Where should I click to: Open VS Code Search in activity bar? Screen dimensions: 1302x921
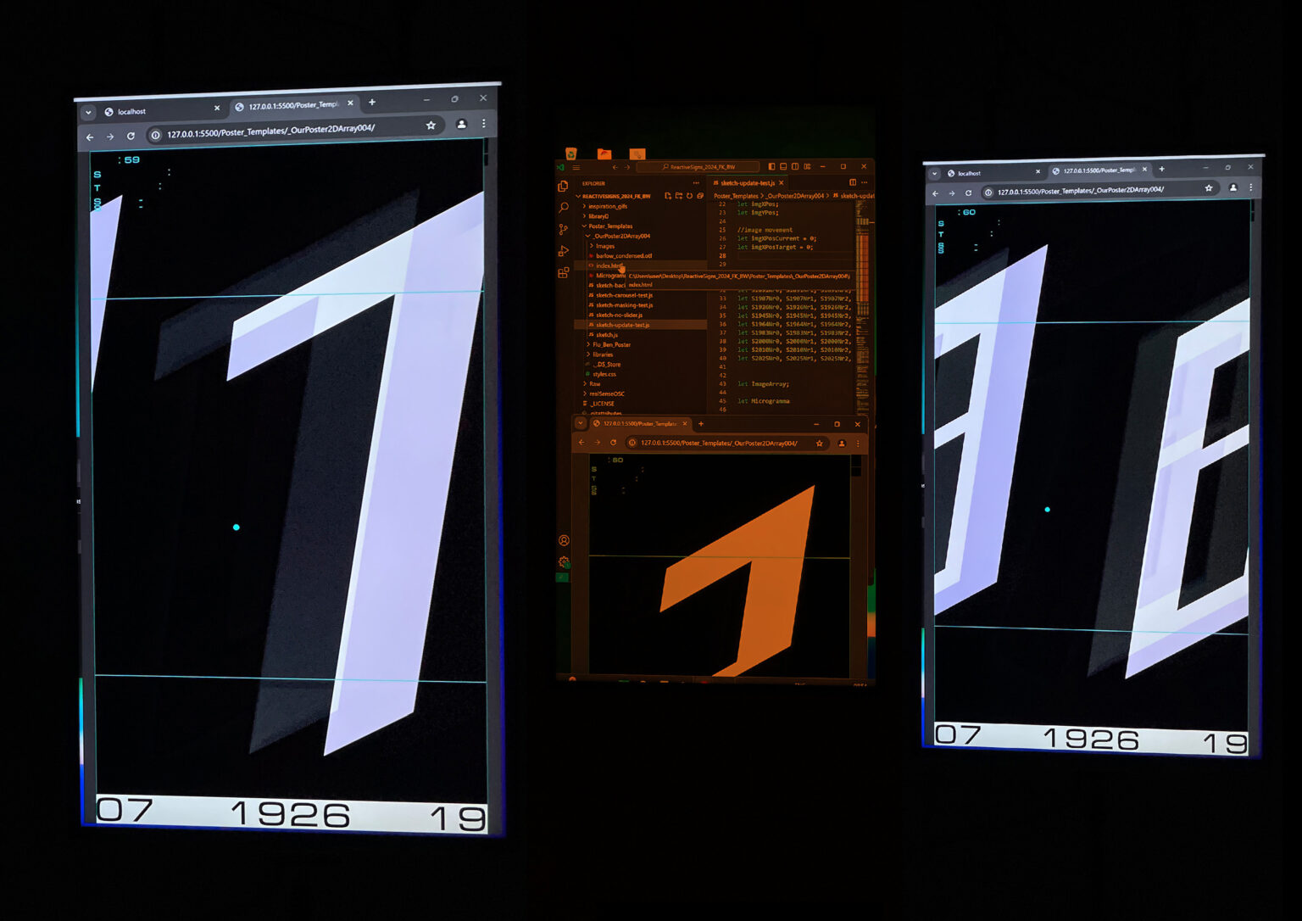point(564,207)
